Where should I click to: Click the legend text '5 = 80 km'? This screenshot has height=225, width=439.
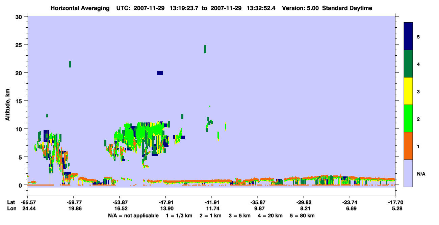coord(303,216)
